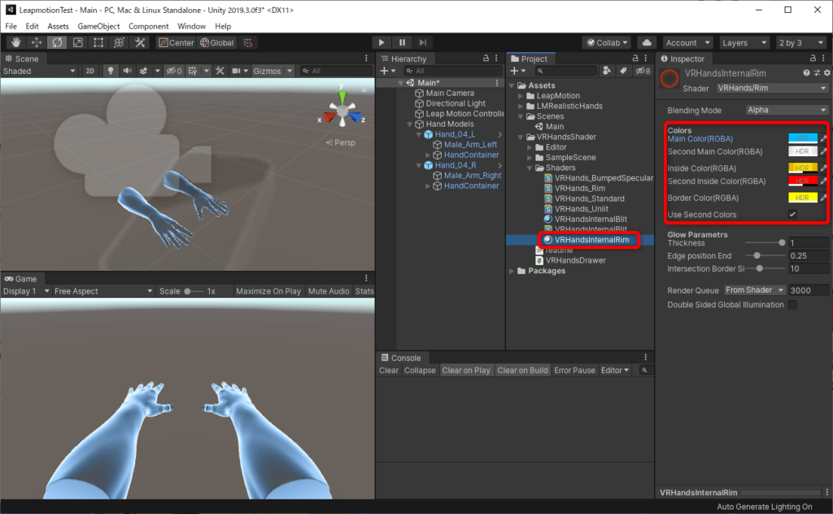Viewport: 833px width, 514px height.
Task: Open the File menu
Action: (x=11, y=26)
